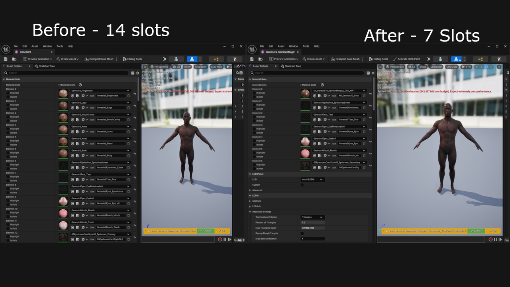Browse to the Genesis9_MouthCavity material in content browser

(x=77, y=120)
